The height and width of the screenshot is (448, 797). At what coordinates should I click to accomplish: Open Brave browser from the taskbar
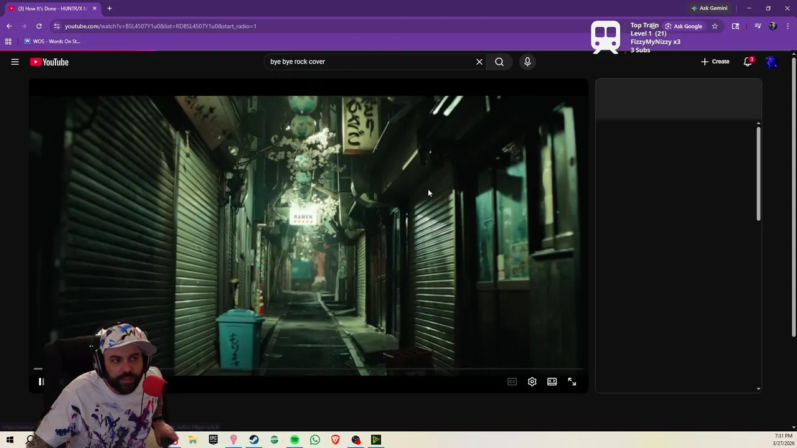pyautogui.click(x=336, y=440)
